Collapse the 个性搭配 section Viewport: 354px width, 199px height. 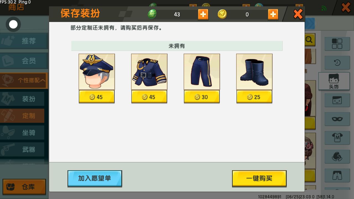click(x=24, y=80)
